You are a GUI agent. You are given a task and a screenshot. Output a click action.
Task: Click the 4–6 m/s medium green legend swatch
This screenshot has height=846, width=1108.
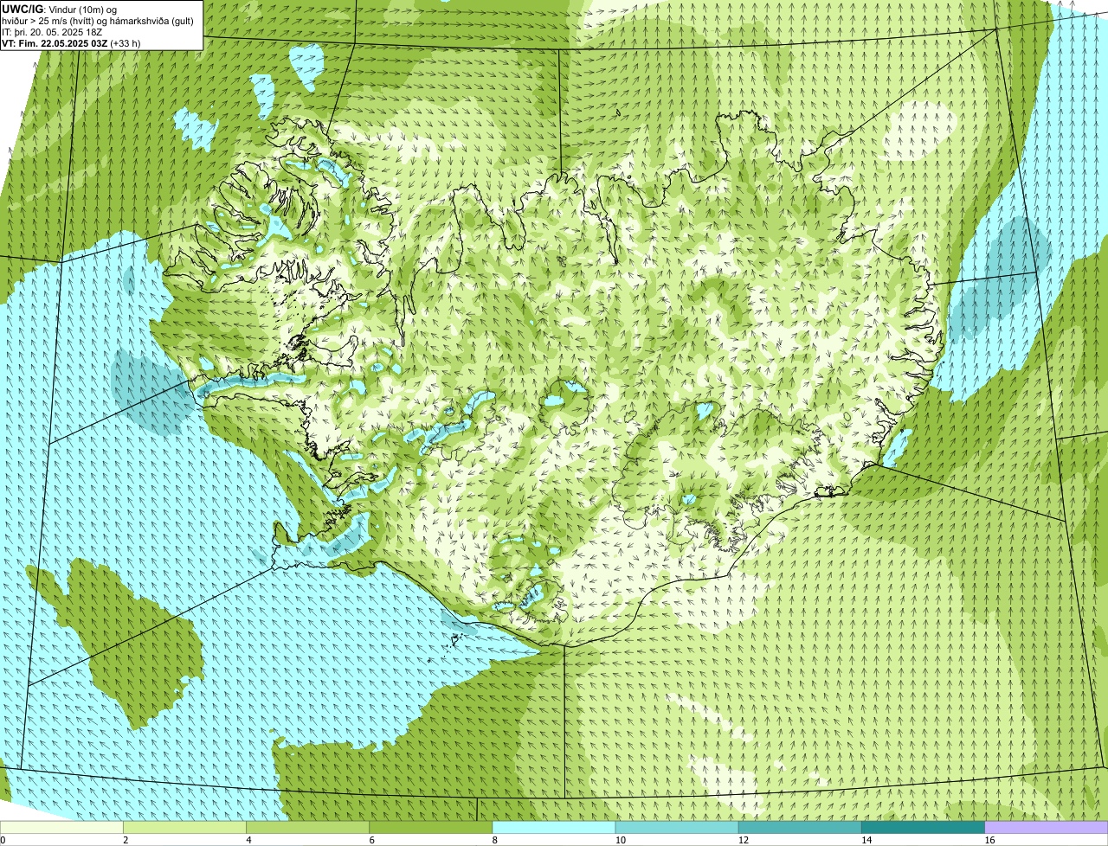click(307, 828)
